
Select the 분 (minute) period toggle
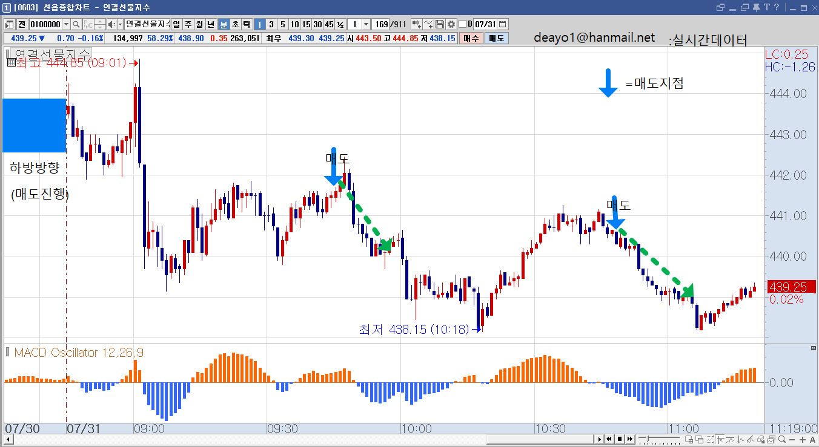point(224,24)
